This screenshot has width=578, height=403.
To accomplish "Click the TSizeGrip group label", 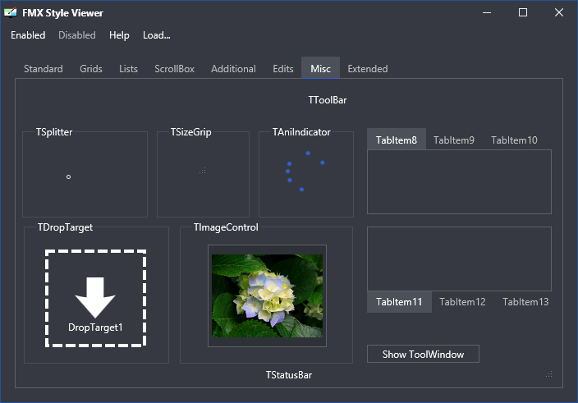I will 191,132.
